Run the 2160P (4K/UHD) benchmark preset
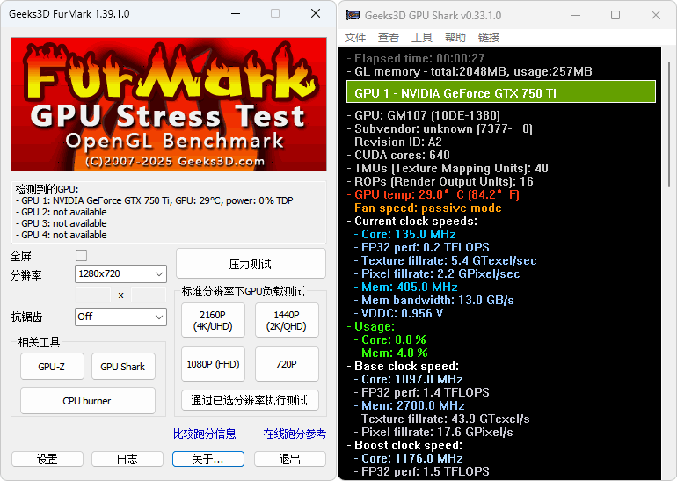This screenshot has width=677, height=481. [x=213, y=320]
